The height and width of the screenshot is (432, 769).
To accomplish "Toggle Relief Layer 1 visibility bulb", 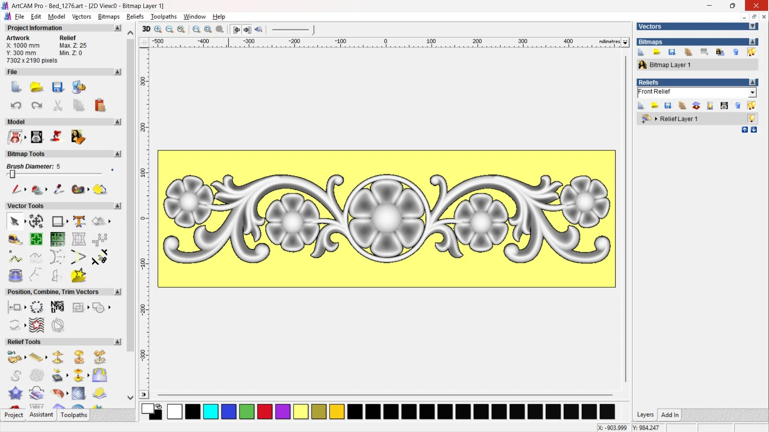I will coord(751,119).
